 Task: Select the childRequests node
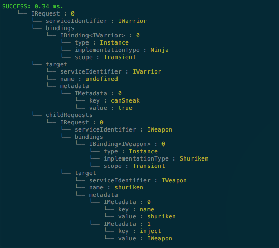coord(69,115)
